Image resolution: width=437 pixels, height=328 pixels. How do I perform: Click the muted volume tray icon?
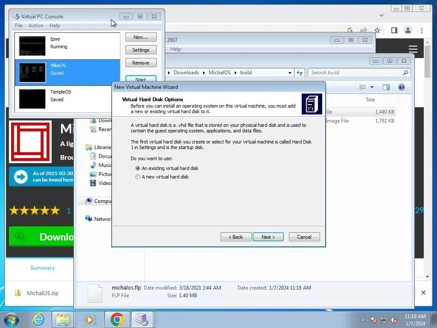394,320
